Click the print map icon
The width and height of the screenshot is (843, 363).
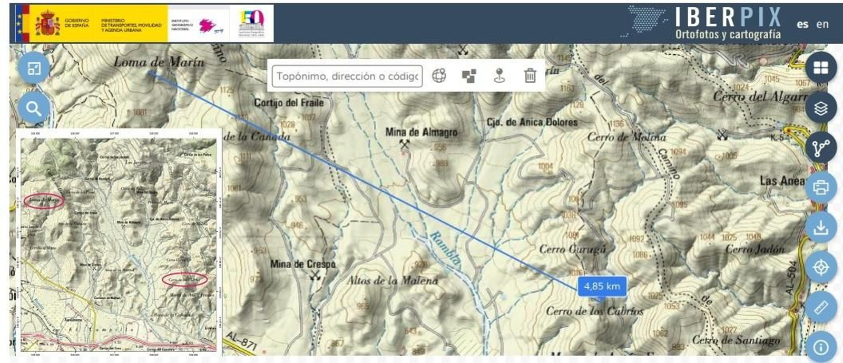pyautogui.click(x=820, y=188)
